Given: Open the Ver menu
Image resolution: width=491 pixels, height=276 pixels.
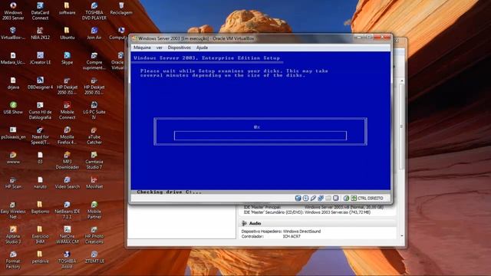Looking at the screenshot, I should pyautogui.click(x=160, y=48).
